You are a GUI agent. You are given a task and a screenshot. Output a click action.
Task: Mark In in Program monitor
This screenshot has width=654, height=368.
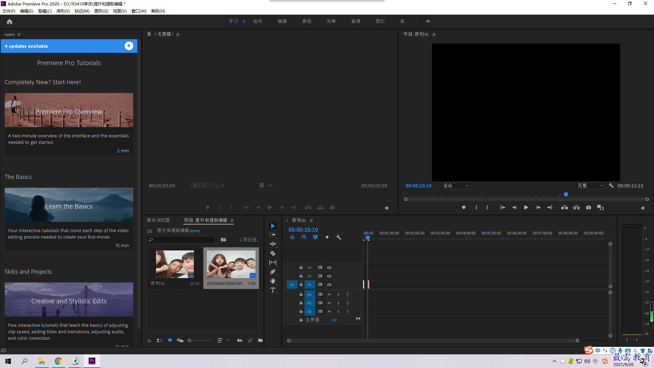pyautogui.click(x=476, y=208)
